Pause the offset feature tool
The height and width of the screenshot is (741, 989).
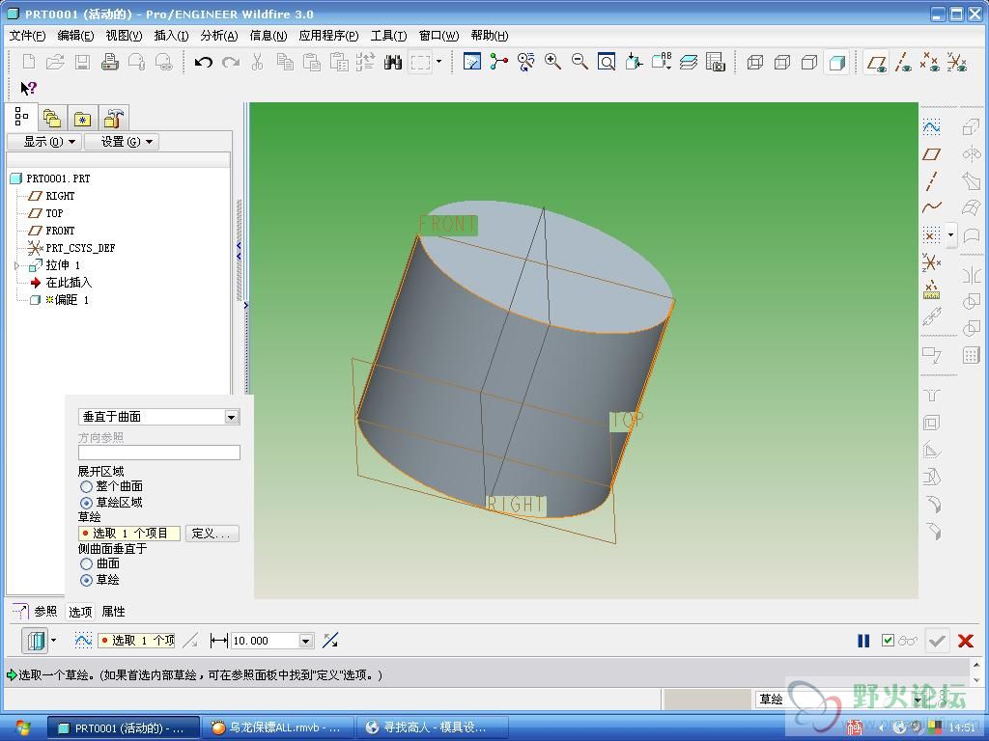pyautogui.click(x=863, y=641)
